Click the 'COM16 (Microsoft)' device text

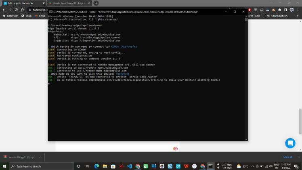[124, 46]
